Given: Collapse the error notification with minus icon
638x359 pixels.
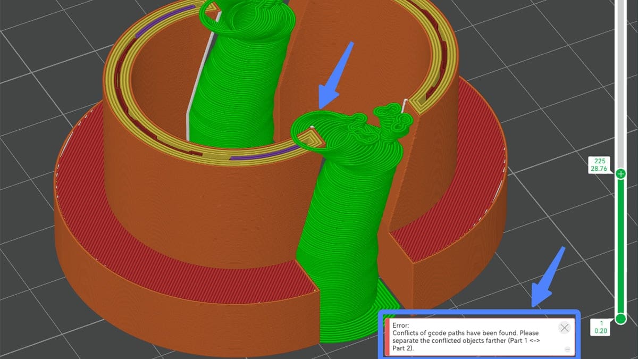Looking at the screenshot, I should pyautogui.click(x=567, y=349).
